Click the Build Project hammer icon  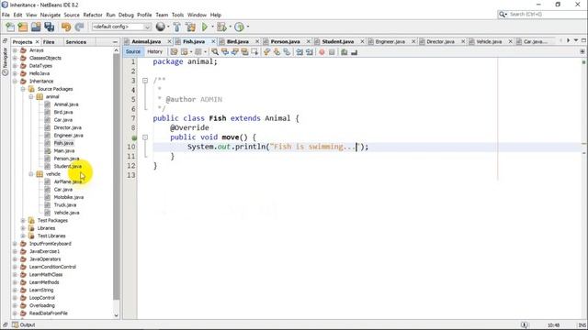click(x=176, y=27)
